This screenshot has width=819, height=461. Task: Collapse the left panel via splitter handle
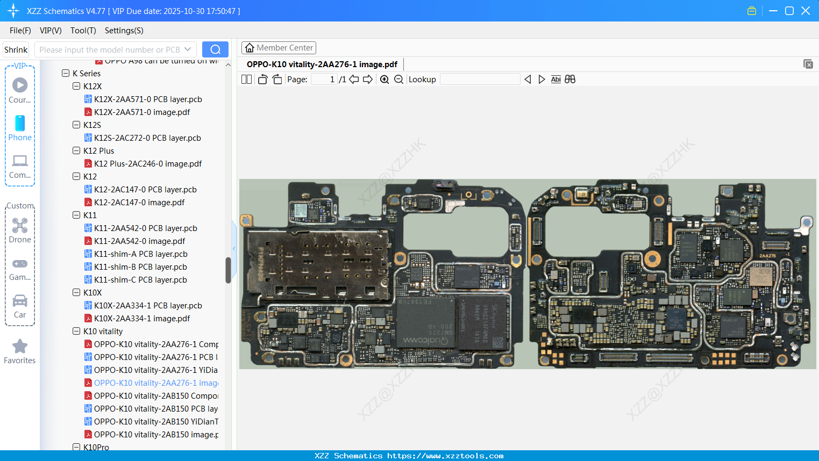click(234, 248)
